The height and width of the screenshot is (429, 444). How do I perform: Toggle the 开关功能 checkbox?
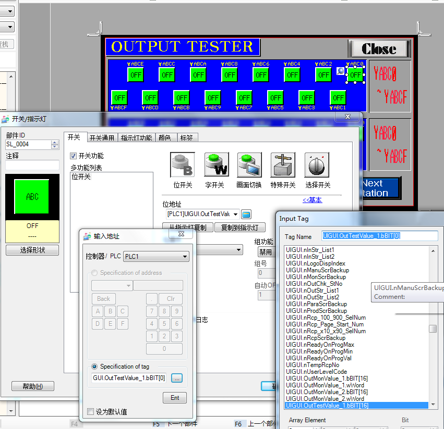click(74, 156)
